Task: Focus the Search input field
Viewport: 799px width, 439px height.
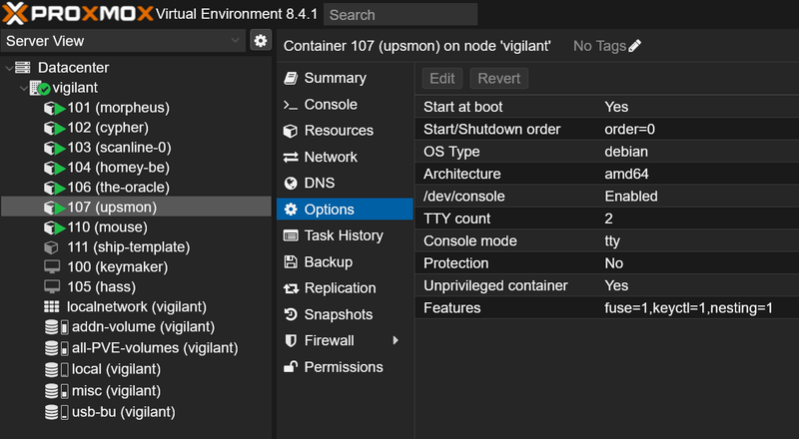Action: click(x=400, y=15)
